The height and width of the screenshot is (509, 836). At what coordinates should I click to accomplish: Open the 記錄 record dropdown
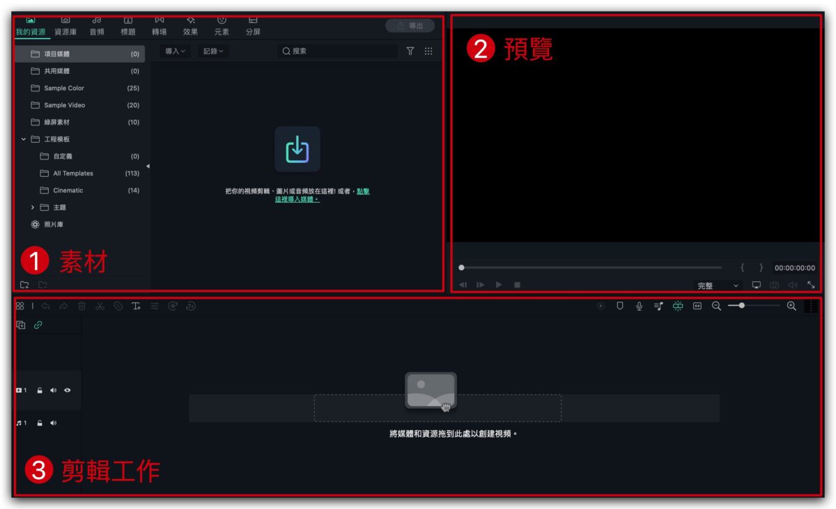(x=213, y=51)
